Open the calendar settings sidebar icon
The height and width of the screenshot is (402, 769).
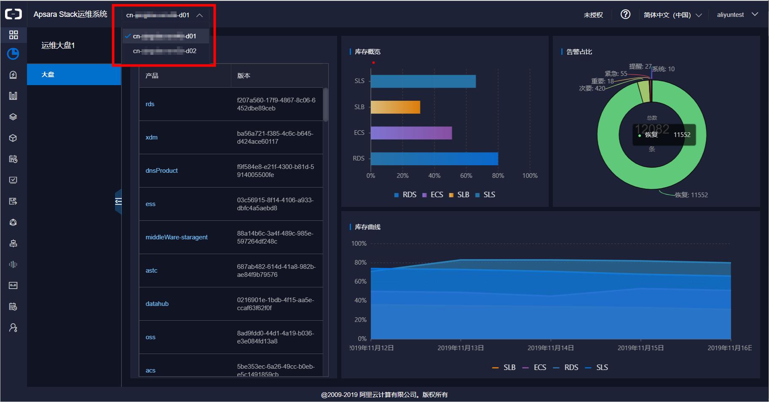pos(13,306)
